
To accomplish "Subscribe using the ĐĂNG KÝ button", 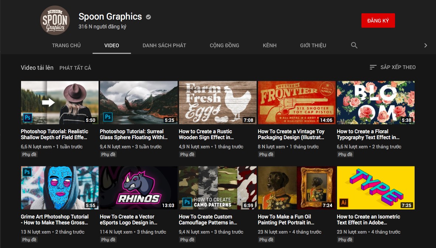I will click(378, 21).
